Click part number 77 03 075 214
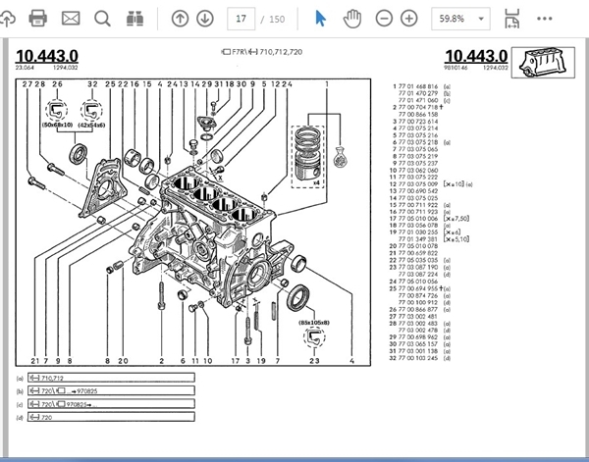The width and height of the screenshot is (589, 462). [418, 128]
